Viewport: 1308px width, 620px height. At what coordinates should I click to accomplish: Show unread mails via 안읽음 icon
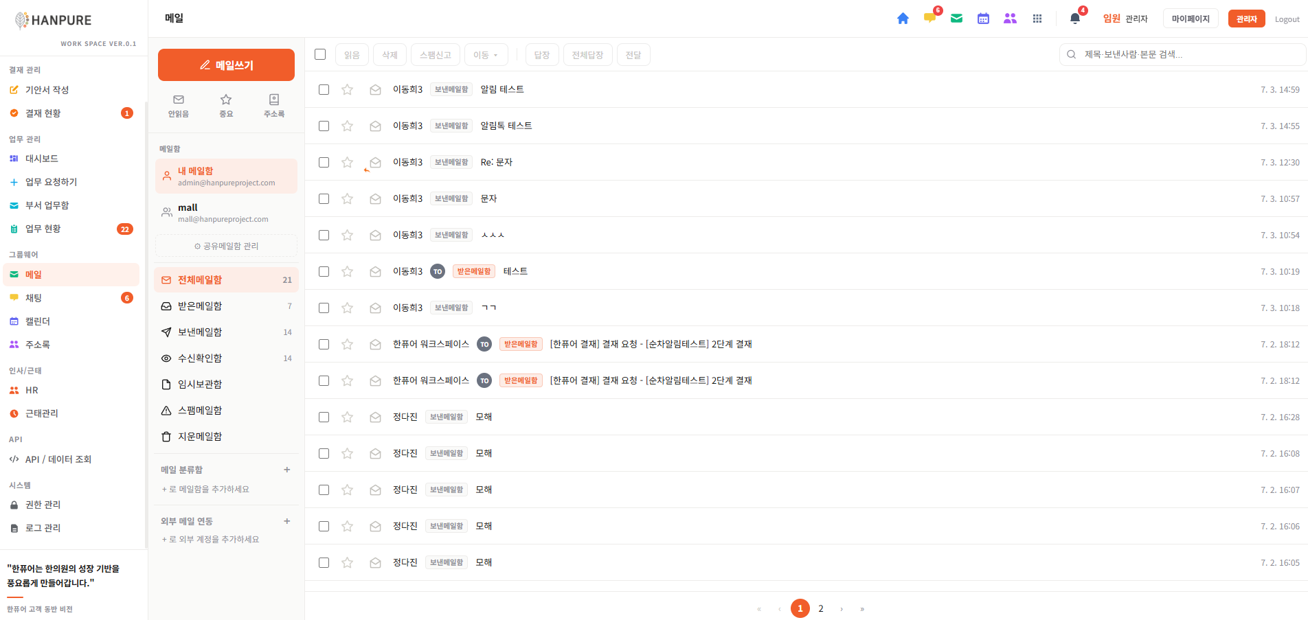point(179,106)
